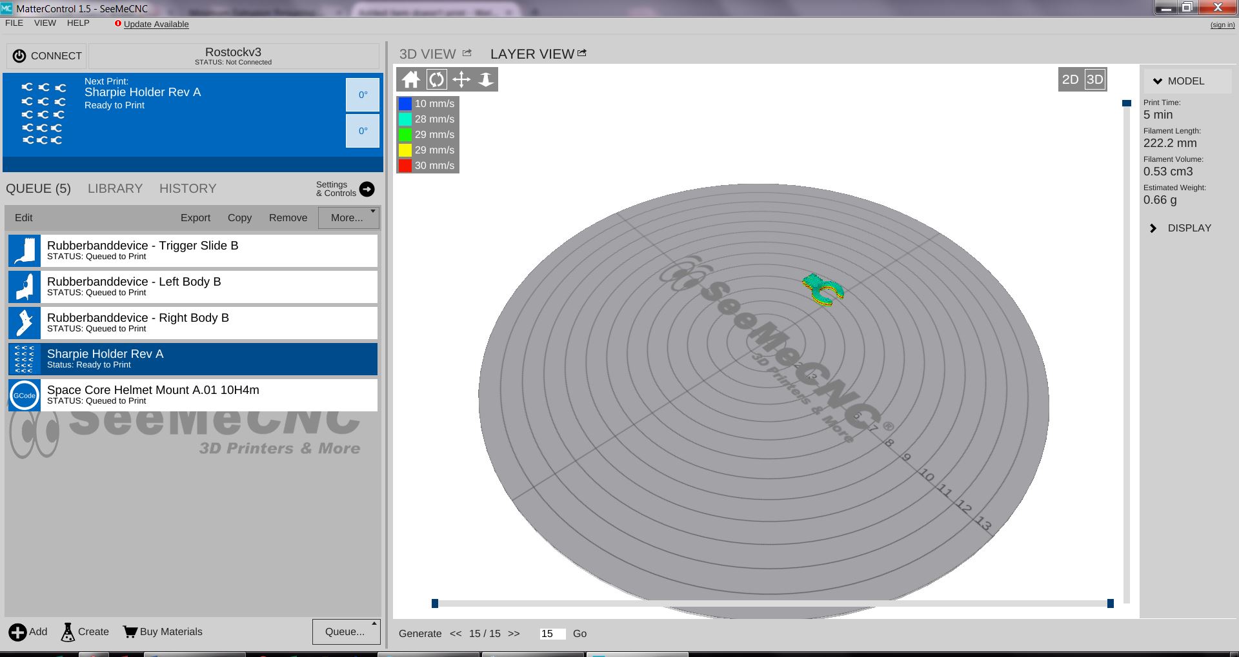Image resolution: width=1239 pixels, height=657 pixels.
Task: Collapse the MODEL section
Action: 1158,81
